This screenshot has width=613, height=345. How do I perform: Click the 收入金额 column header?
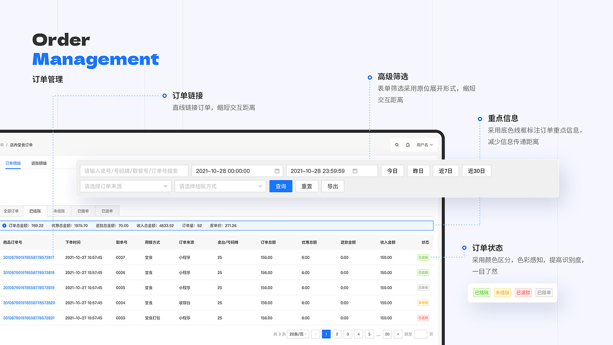point(388,242)
